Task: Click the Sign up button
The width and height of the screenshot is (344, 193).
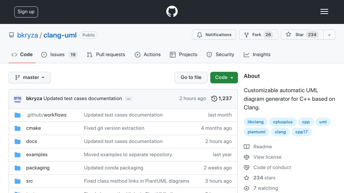Action: tap(26, 12)
